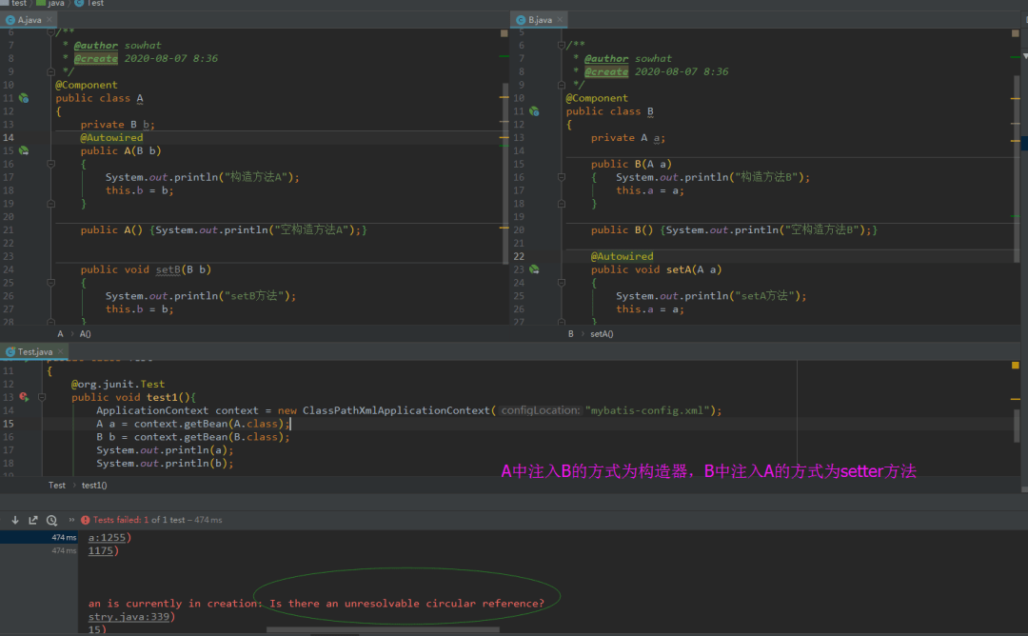Click '@Autowired' annotation on line 22 of B.java
1028x636 pixels.
pos(622,256)
